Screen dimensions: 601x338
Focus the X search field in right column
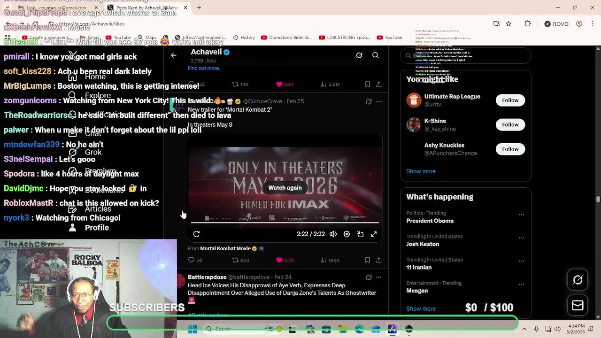466,56
